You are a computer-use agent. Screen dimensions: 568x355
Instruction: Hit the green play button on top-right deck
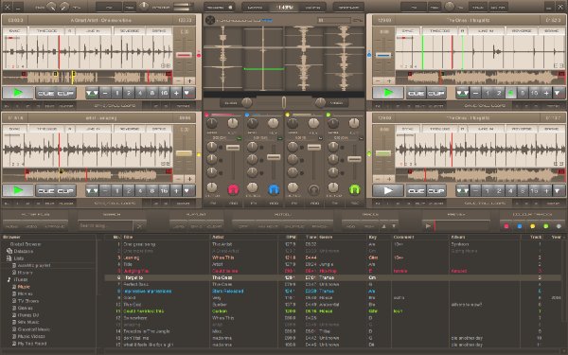[388, 93]
